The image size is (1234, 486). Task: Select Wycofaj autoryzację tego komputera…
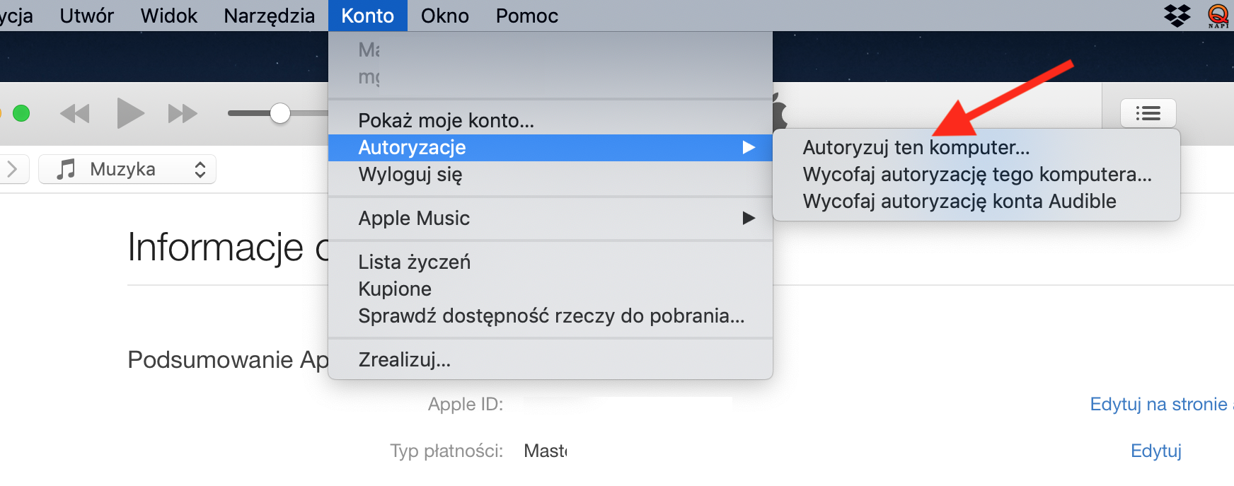[976, 174]
